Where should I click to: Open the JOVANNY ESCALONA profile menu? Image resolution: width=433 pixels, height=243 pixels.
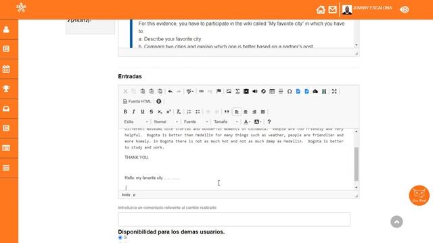[367, 9]
